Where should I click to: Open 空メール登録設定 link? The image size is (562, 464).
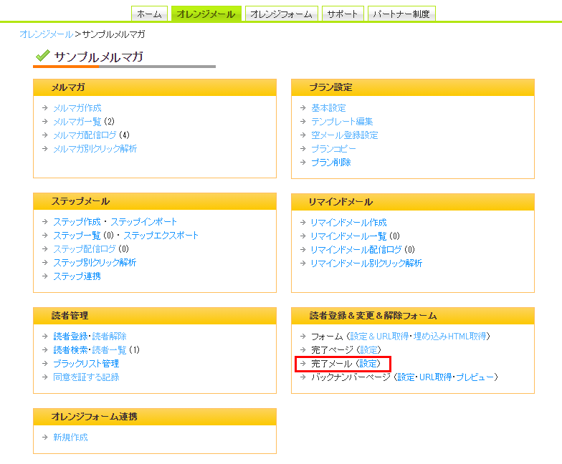coord(344,135)
